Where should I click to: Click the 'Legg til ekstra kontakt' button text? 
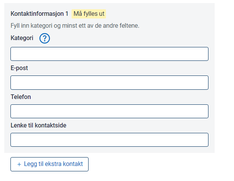click(53, 164)
